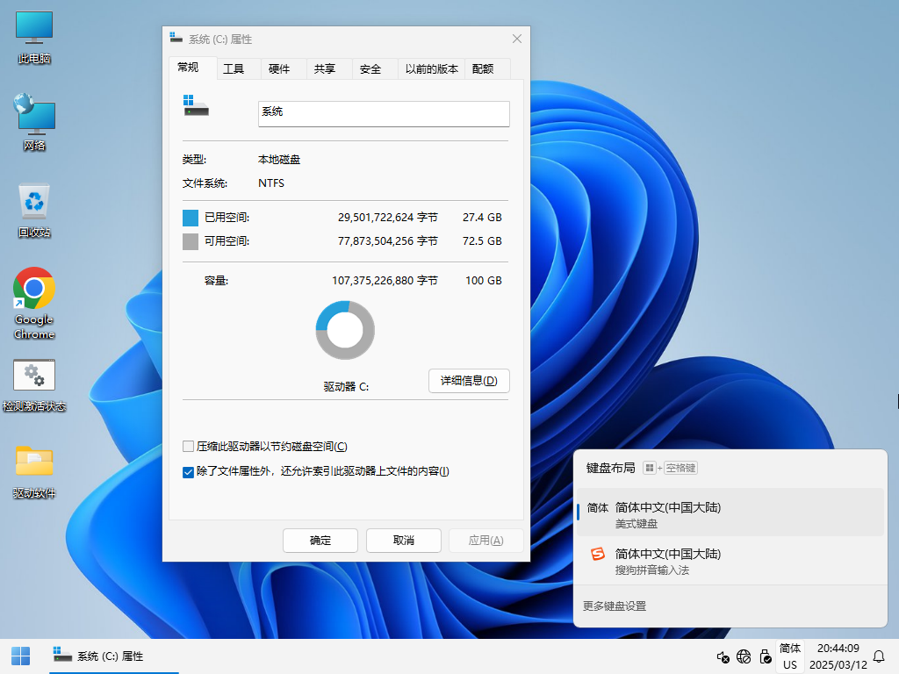Screen dimensions: 899x674
Task: Click the Sogou Pinyin icon in keyboard panel
Action: point(596,554)
